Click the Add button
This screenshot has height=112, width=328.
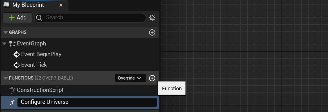click(x=17, y=17)
